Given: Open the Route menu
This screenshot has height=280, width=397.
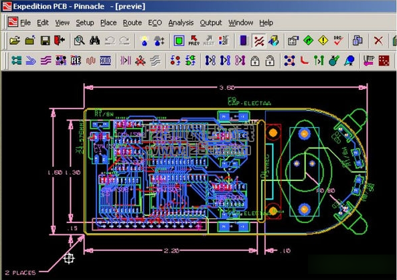Looking at the screenshot, I should (132, 23).
